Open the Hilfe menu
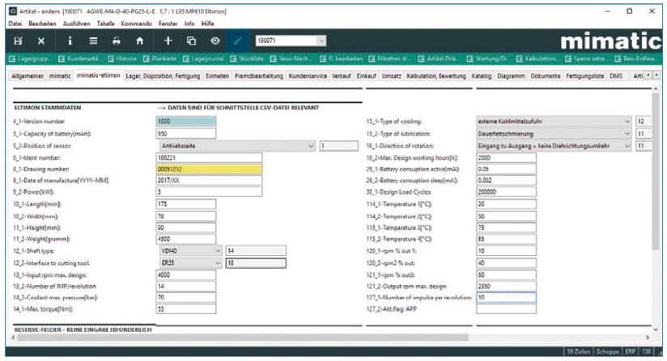The height and width of the screenshot is (361, 667). tap(207, 23)
